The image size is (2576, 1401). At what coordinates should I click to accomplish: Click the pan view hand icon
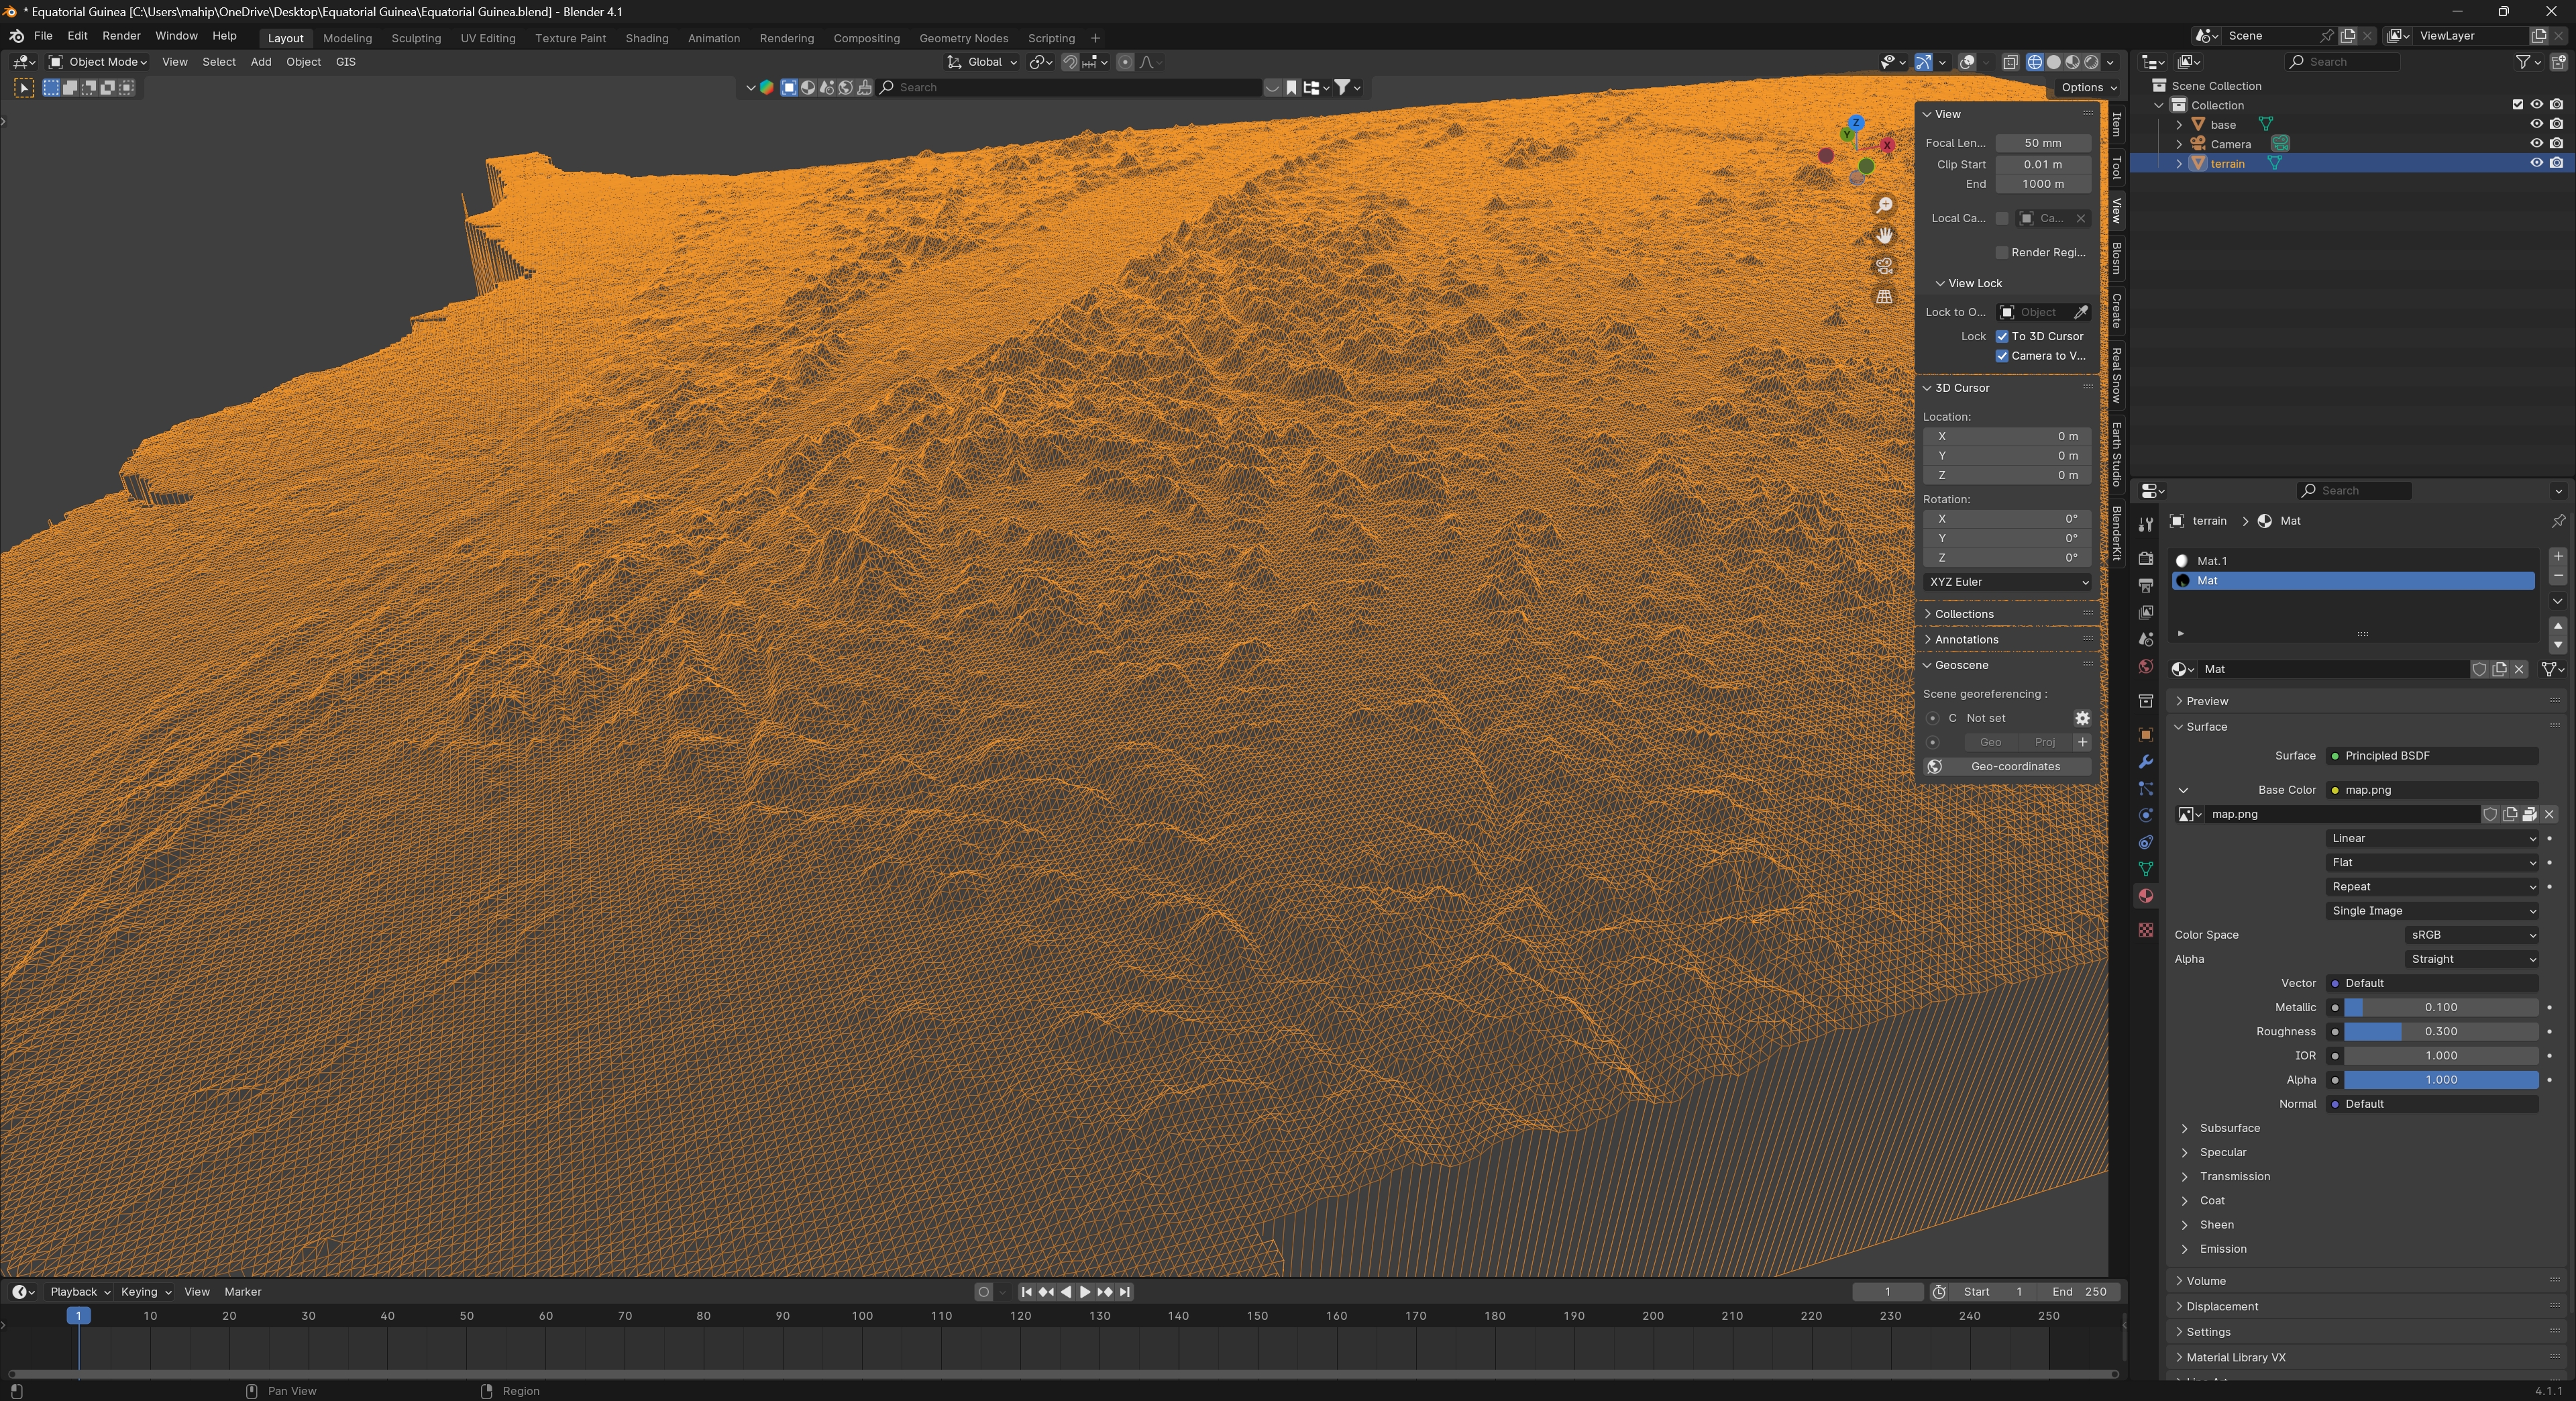(1884, 236)
